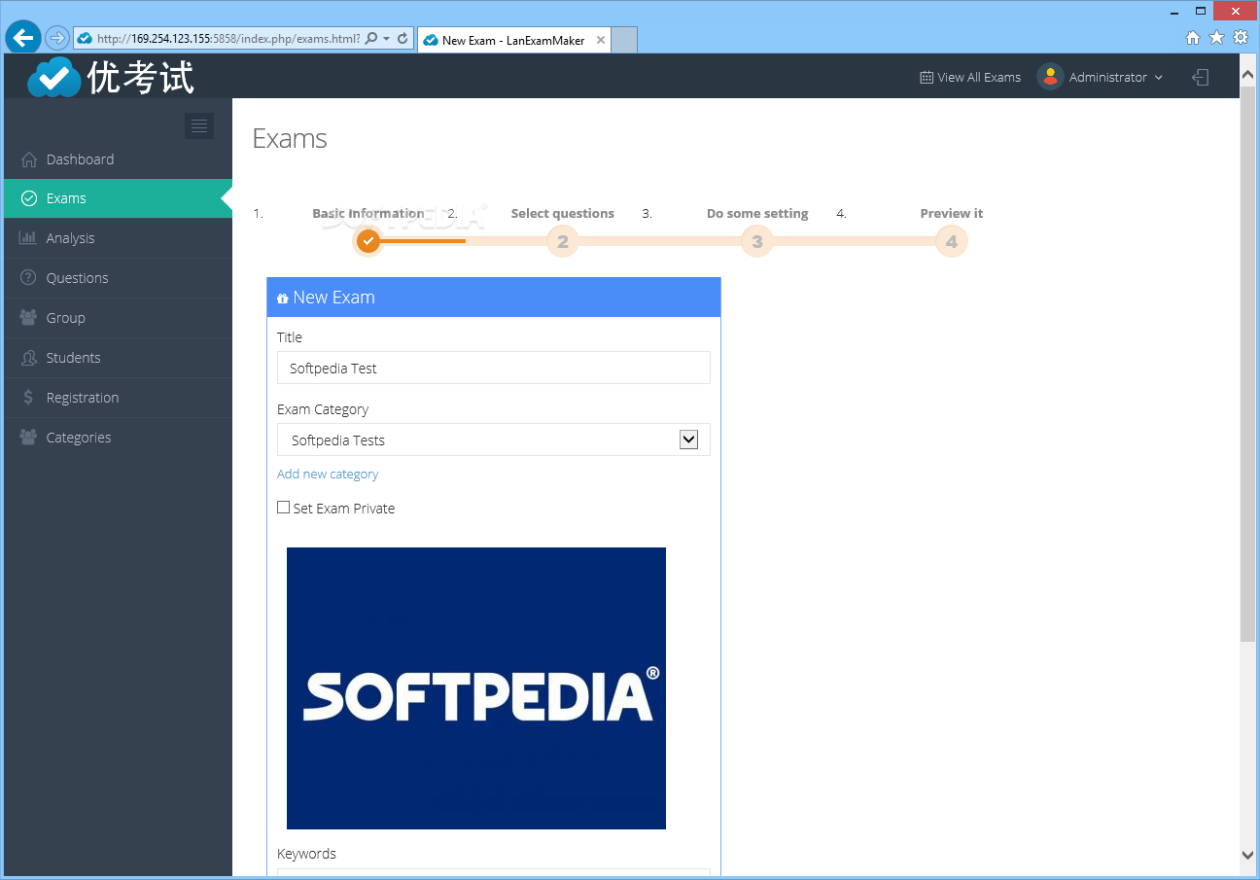
Task: Select Exams in the sidebar
Action: tap(118, 198)
